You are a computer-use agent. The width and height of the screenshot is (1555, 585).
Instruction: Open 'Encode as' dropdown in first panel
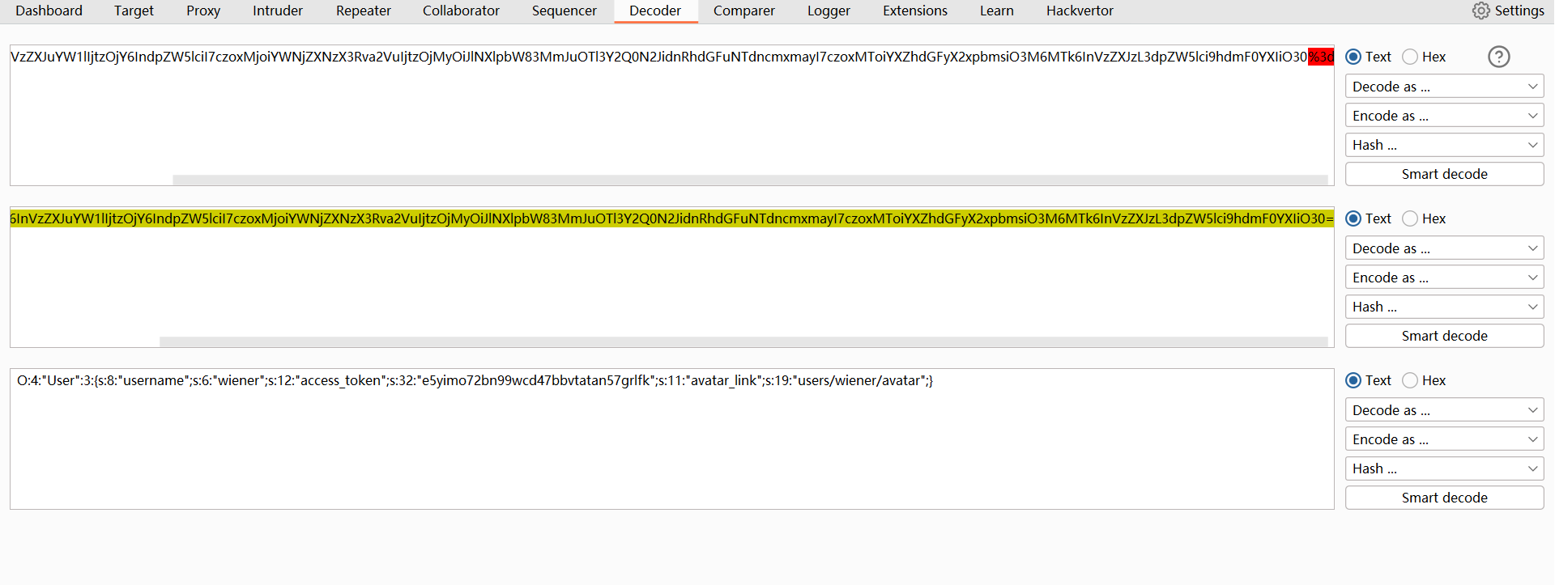pos(1444,116)
